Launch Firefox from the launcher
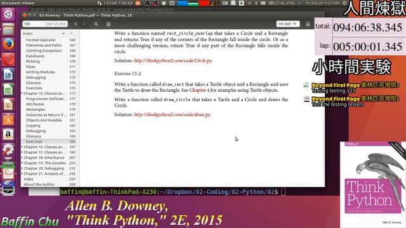This screenshot has width=406, height=228. coord(8,44)
